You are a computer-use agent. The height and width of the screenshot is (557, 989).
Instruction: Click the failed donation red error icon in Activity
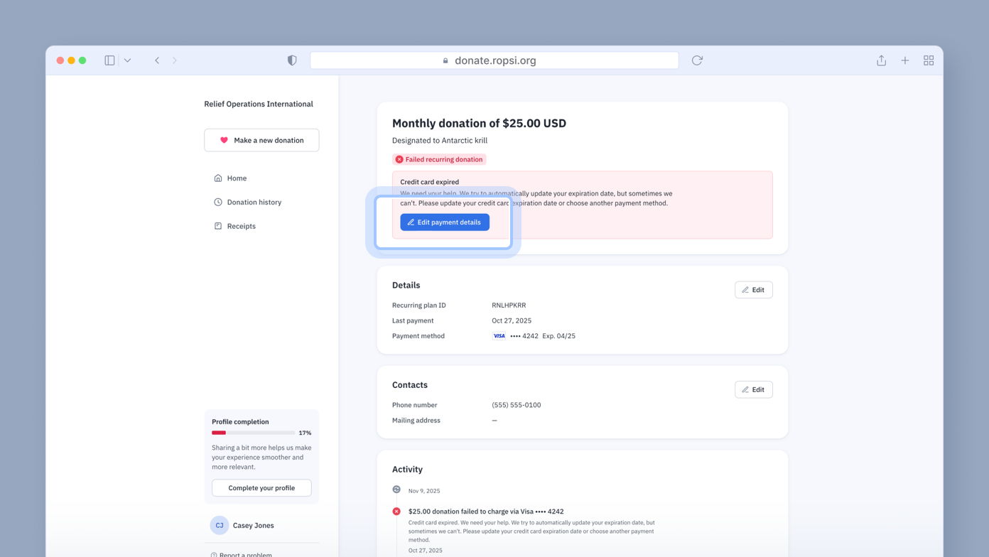click(x=396, y=512)
